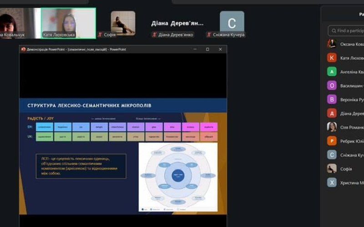Image resolution: width=364 pixels, height=227 pixels.
Task: Select 'Василишин' name in participants list
Action: tap(351, 86)
